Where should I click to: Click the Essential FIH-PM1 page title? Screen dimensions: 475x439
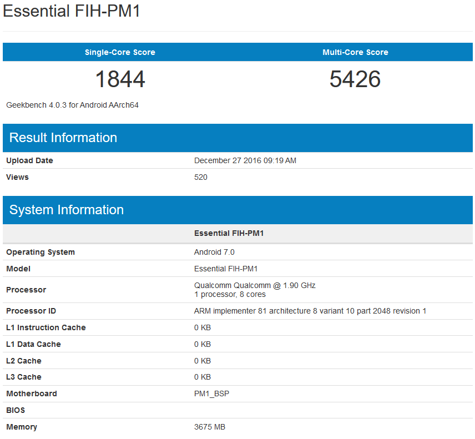pos(72,12)
